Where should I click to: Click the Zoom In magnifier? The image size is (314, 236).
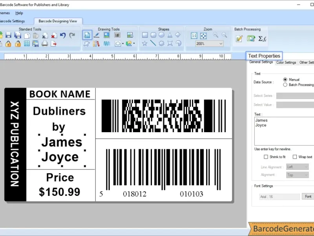click(215, 35)
